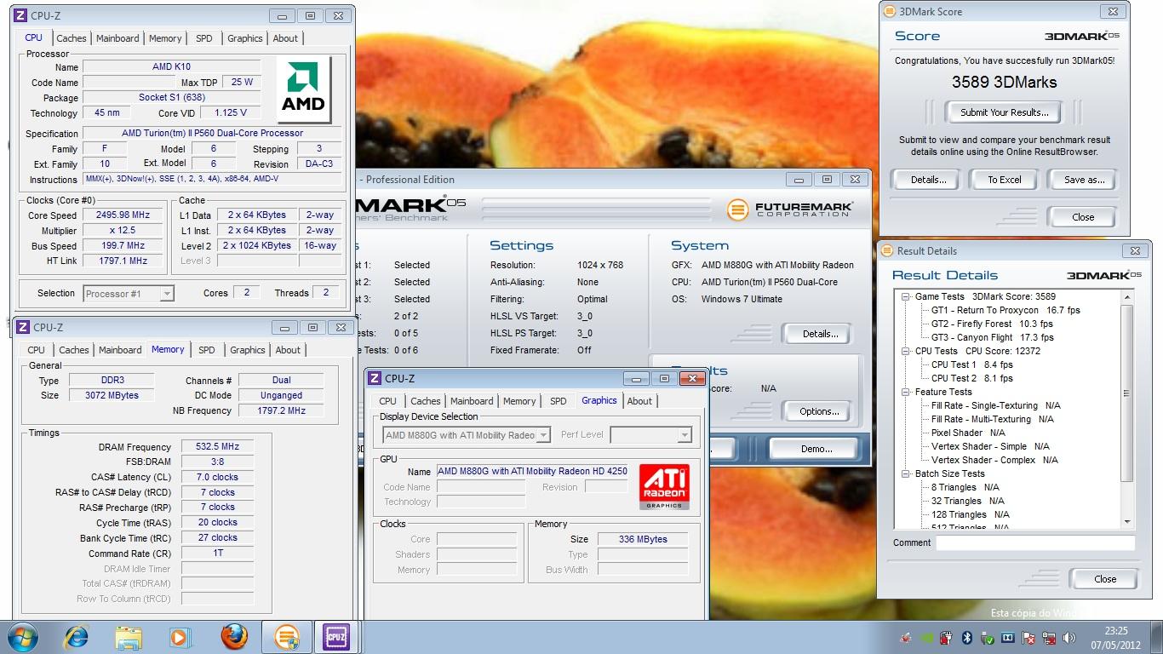Image resolution: width=1163 pixels, height=654 pixels.
Task: Click the Bluetooth tray icon
Action: coord(966,637)
